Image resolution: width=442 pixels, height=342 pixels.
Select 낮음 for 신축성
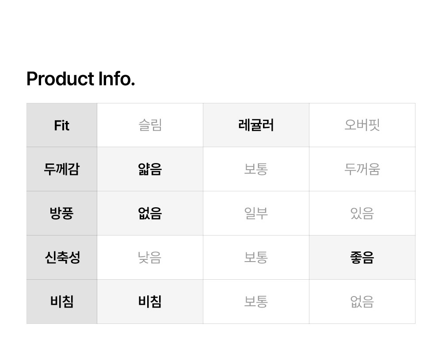click(x=150, y=258)
